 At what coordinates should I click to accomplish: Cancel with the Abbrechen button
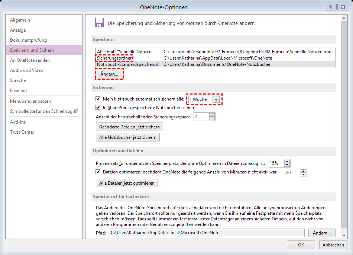point(333,245)
